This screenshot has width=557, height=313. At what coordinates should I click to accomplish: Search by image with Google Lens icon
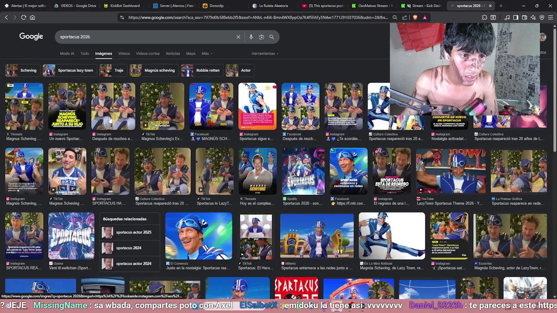pyautogui.click(x=262, y=37)
